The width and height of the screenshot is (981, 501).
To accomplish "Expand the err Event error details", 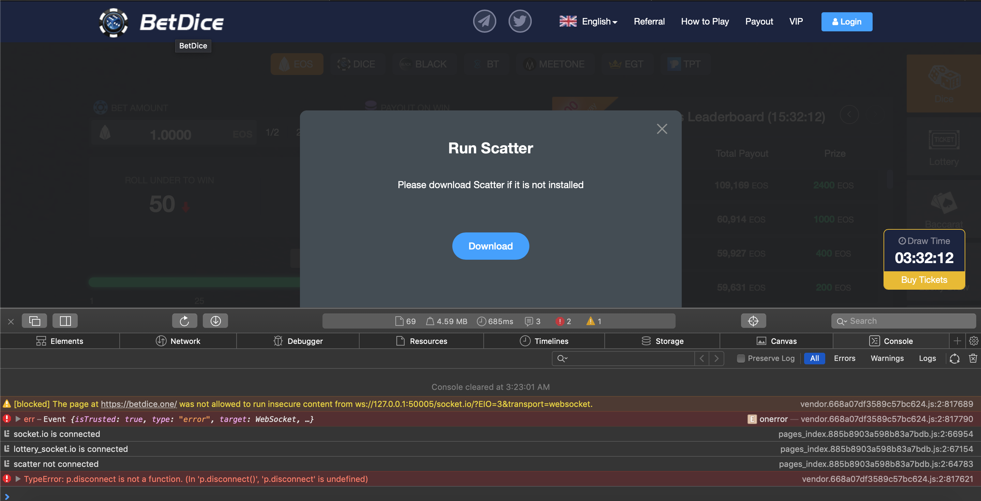I will click(x=17, y=419).
